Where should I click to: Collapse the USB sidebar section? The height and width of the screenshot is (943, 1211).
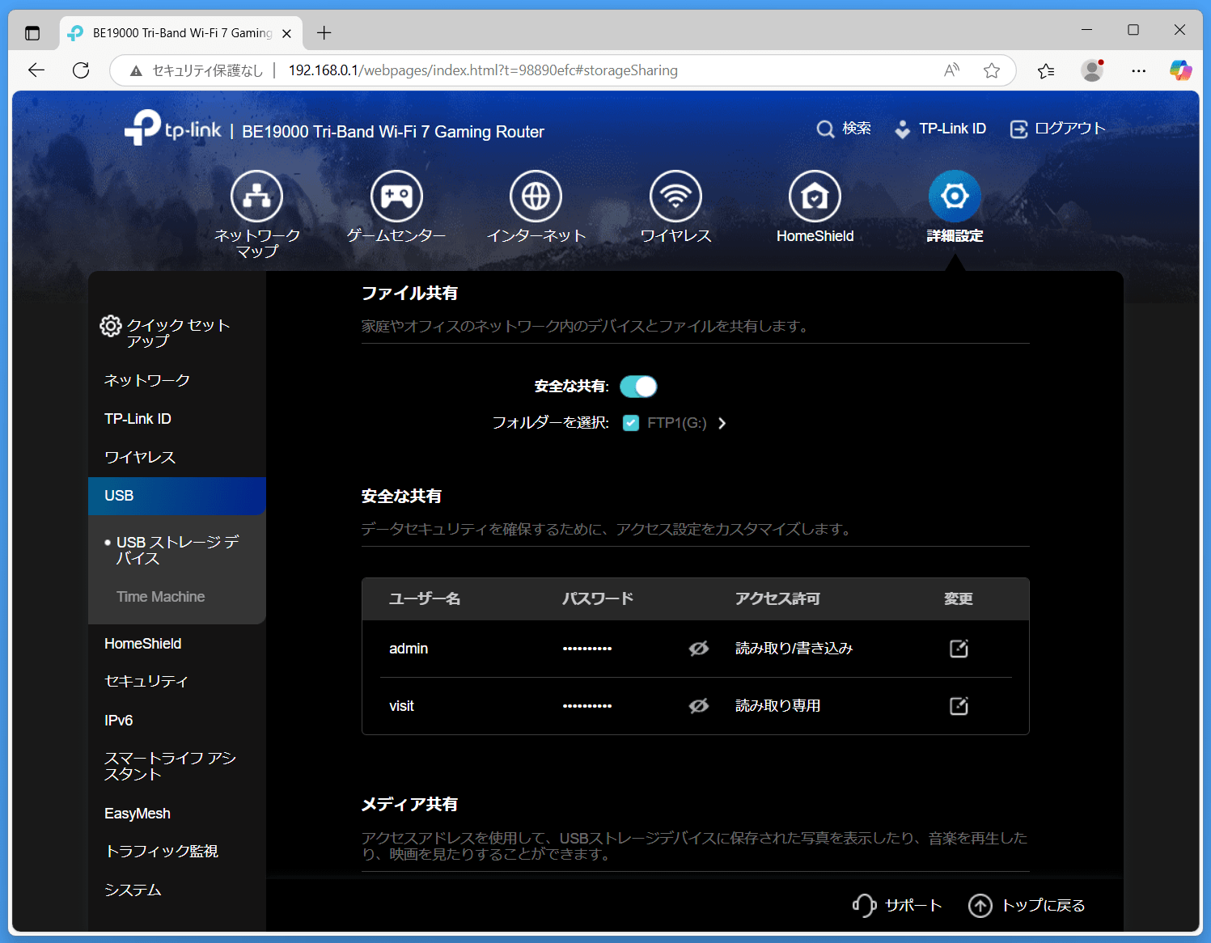point(177,496)
